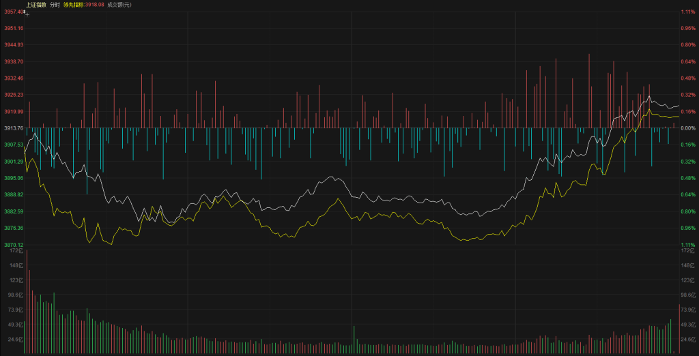Click the green 3870.12 lowest price label

(x=14, y=244)
